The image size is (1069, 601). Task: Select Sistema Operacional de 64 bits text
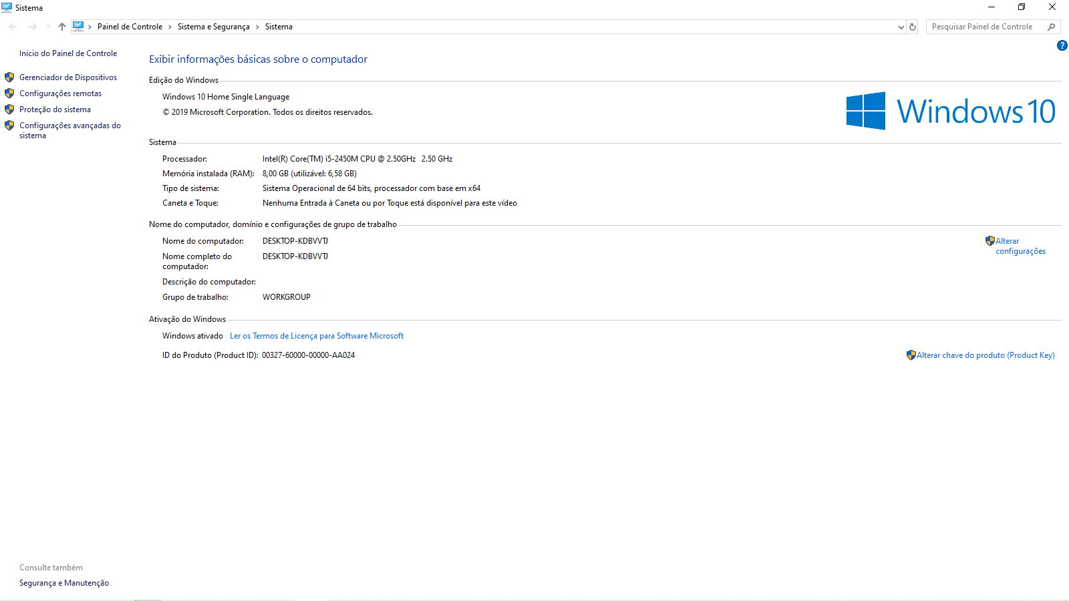(371, 188)
